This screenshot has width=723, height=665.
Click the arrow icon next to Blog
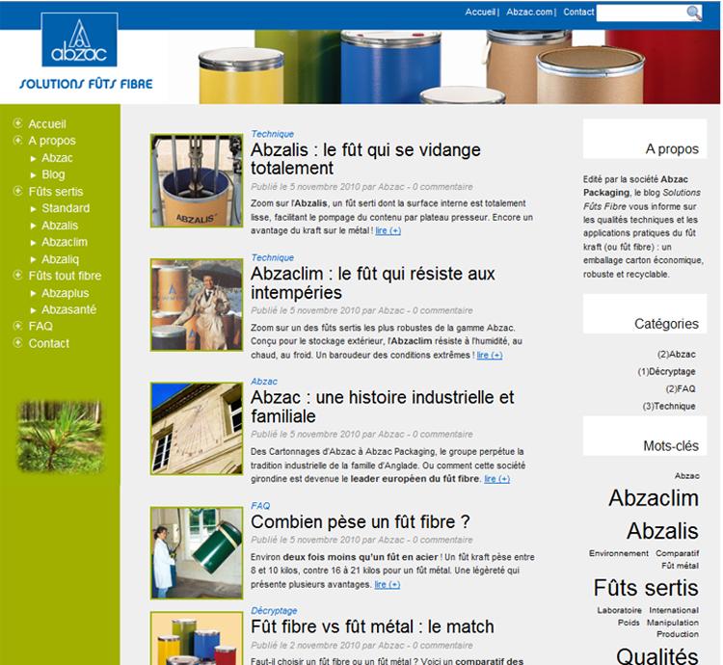click(x=33, y=175)
